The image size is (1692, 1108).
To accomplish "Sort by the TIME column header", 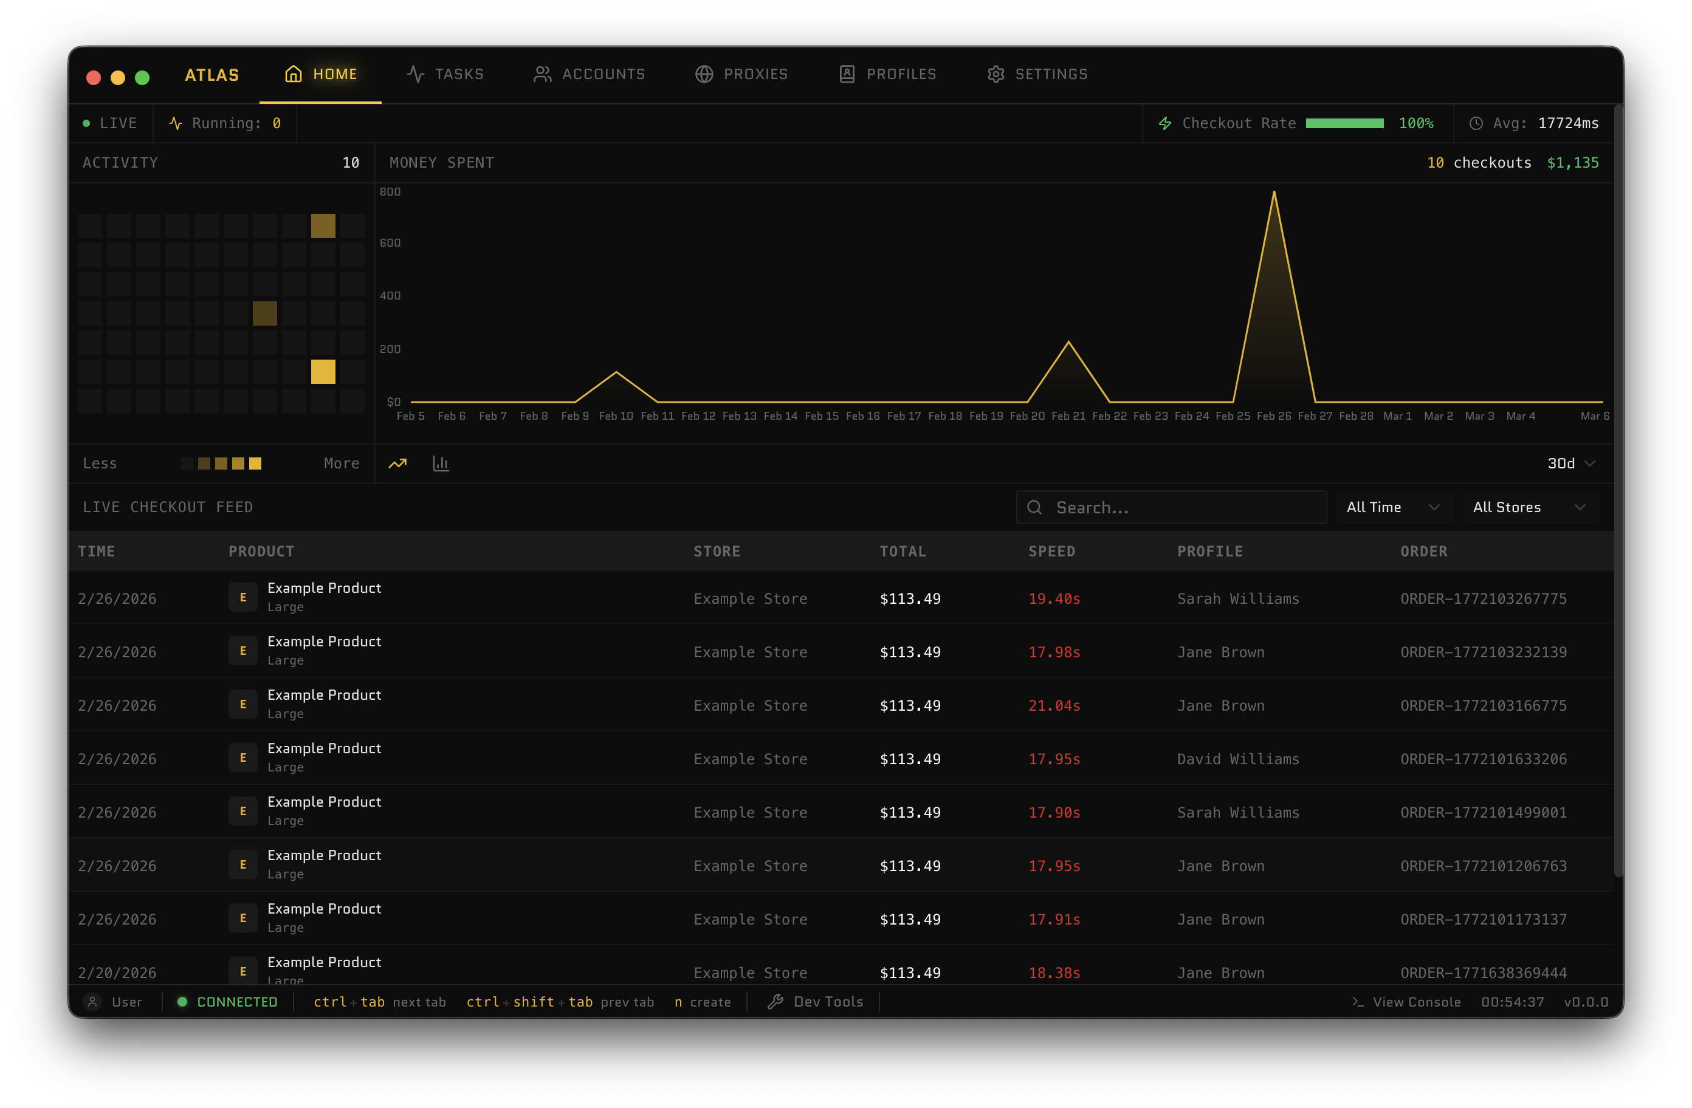I will pos(97,552).
